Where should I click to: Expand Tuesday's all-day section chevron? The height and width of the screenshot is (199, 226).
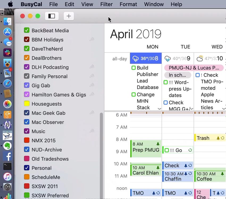tap(191, 109)
